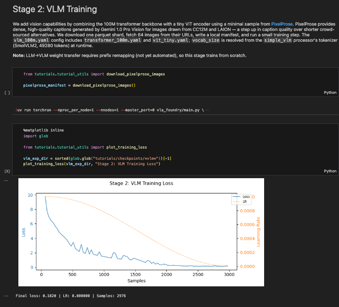Click into the plot_training_loss code cell
This screenshot has height=307, width=339.
(x=175, y=149)
